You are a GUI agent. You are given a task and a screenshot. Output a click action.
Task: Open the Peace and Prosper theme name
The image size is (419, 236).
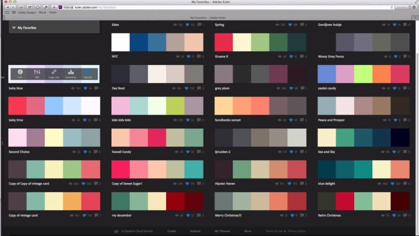tap(331, 120)
